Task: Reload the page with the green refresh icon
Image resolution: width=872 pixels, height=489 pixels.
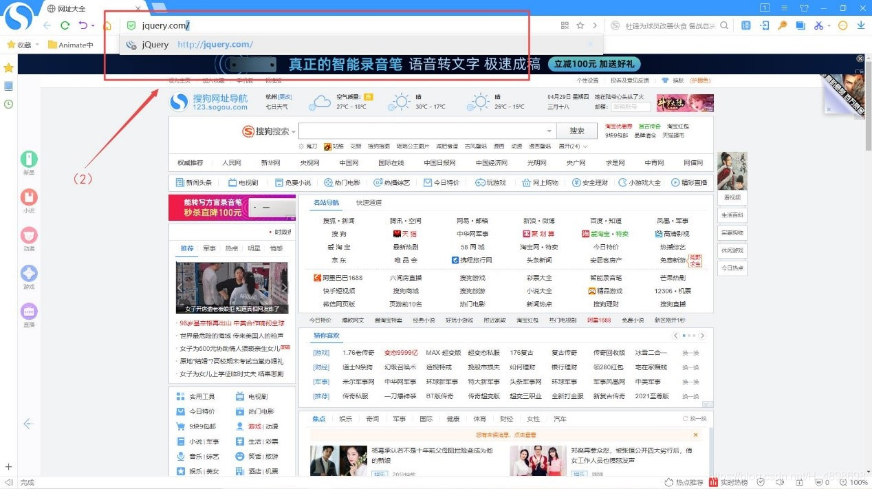Action: click(65, 25)
